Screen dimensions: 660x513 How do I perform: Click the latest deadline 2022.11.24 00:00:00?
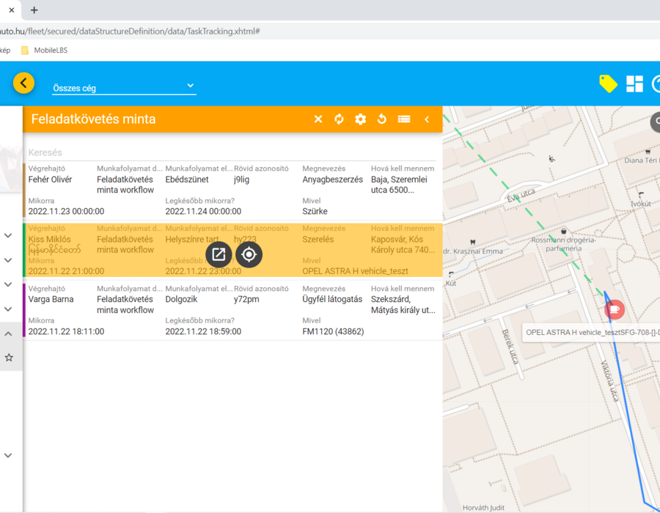pos(203,212)
